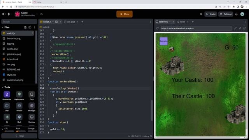
Task: Open the workspace search magnifier
Action: (201, 14)
